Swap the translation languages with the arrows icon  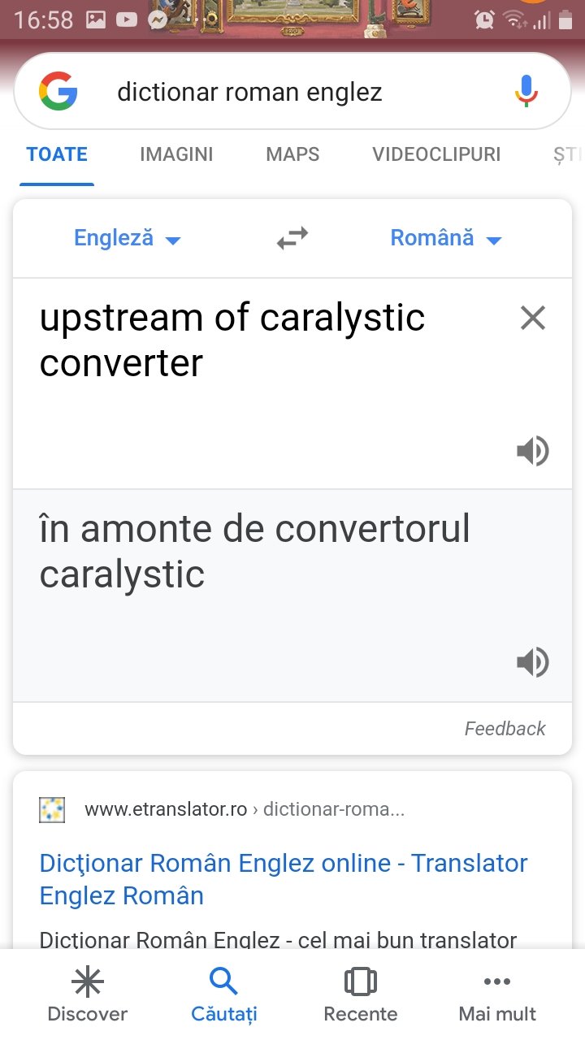coord(292,238)
